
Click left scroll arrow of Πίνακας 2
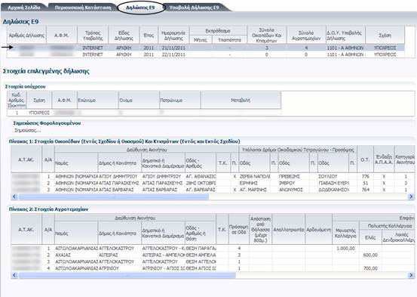point(14,275)
